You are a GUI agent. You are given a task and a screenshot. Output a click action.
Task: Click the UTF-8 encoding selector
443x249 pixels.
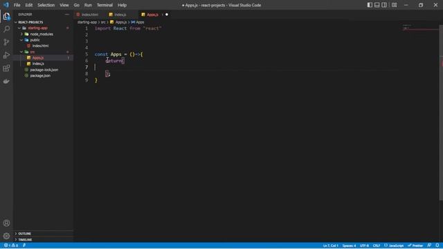pyautogui.click(x=365, y=246)
